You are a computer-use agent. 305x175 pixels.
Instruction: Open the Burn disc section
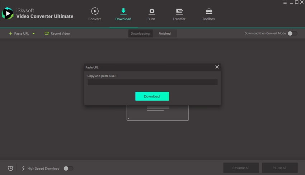pos(151,11)
